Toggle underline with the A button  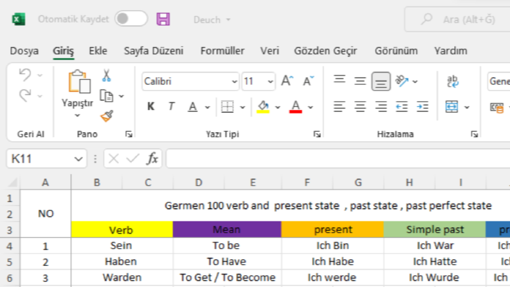[192, 107]
